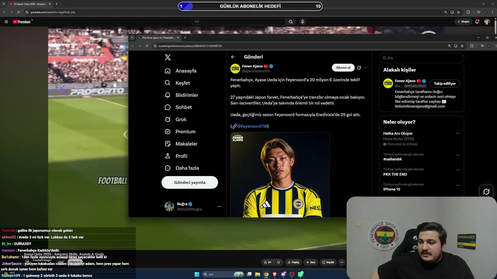
Task: Start YouTube voice search with the microphone
Action: (302, 22)
